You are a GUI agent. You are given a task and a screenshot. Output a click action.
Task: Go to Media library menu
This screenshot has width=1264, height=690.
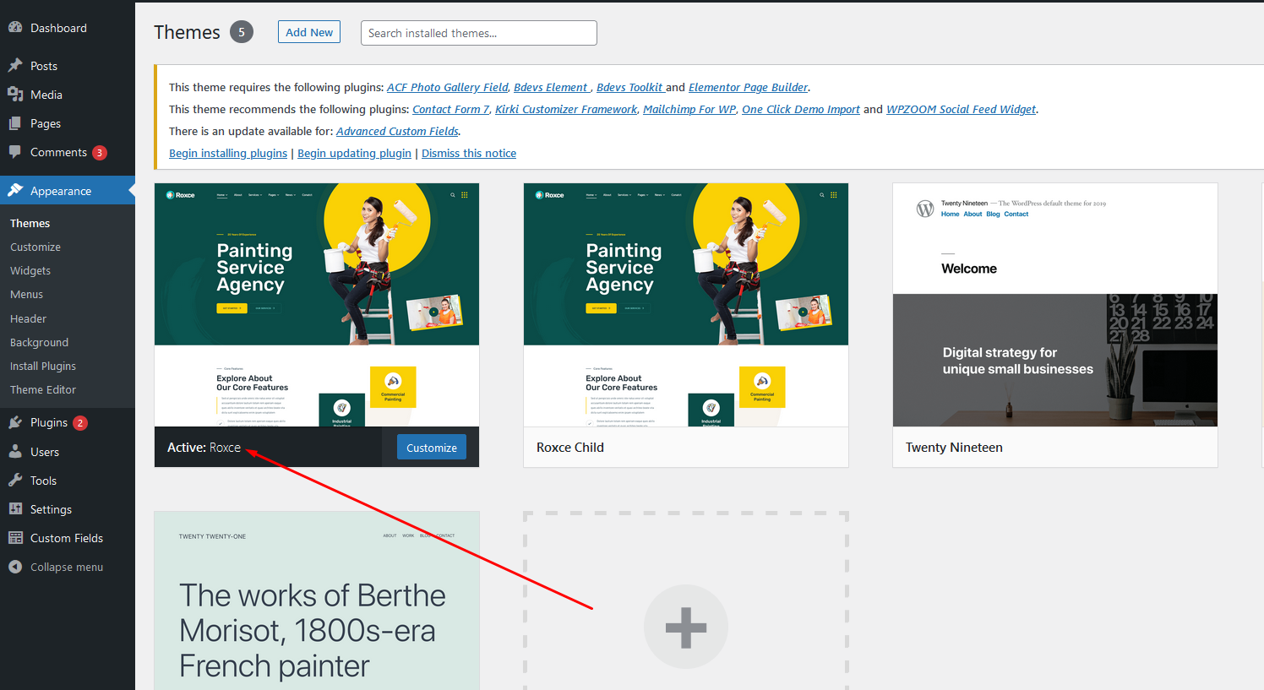coord(68,95)
